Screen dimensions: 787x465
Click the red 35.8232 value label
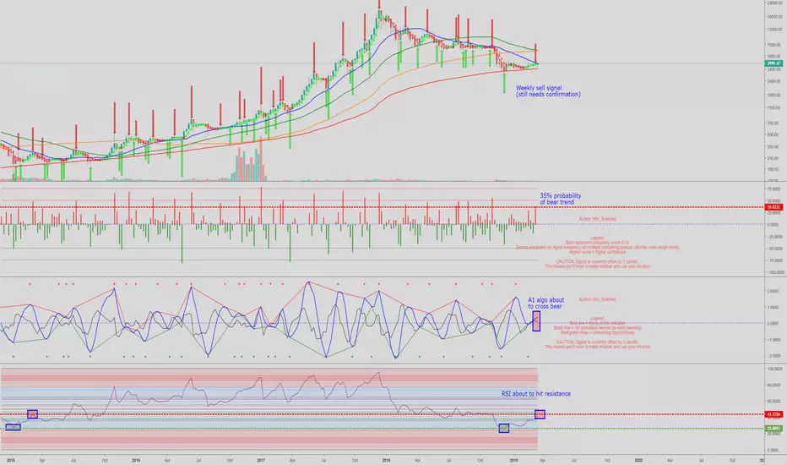pyautogui.click(x=773, y=207)
